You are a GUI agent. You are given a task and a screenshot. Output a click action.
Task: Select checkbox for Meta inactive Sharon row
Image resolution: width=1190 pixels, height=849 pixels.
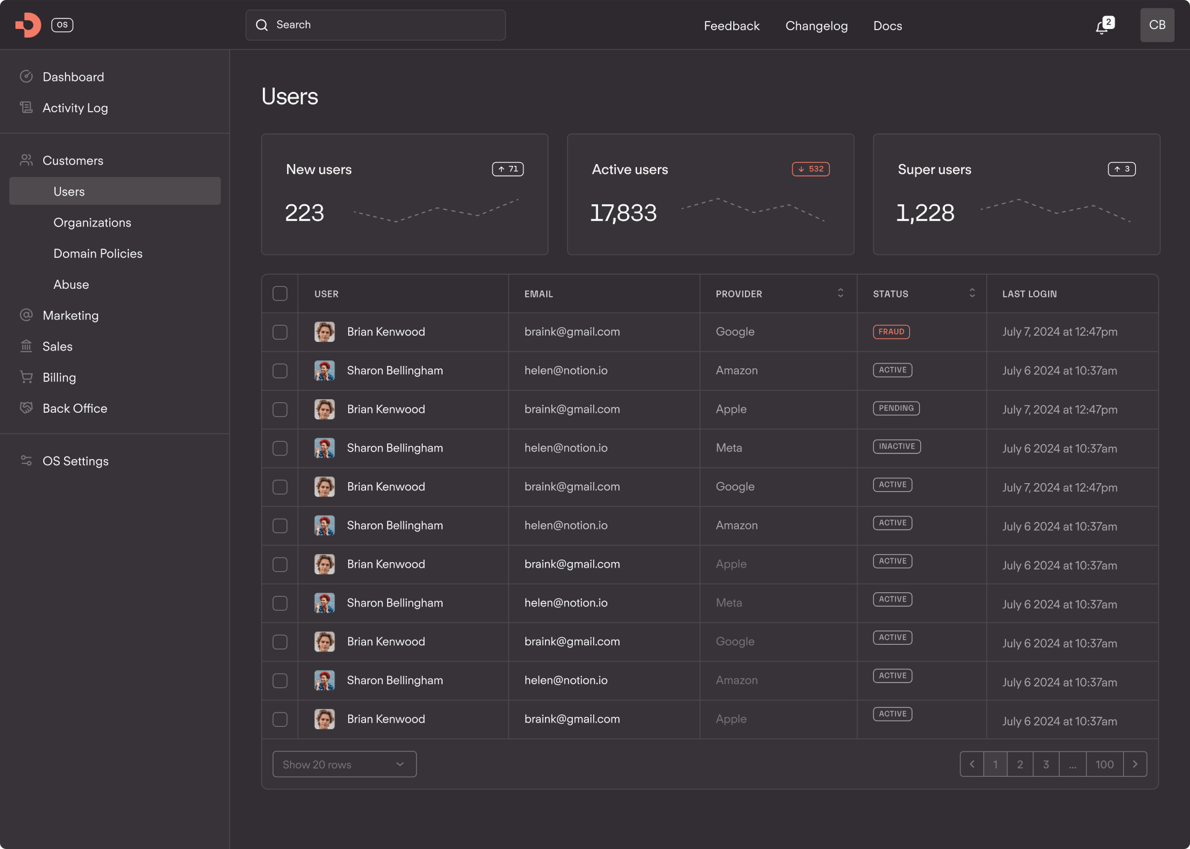point(280,448)
